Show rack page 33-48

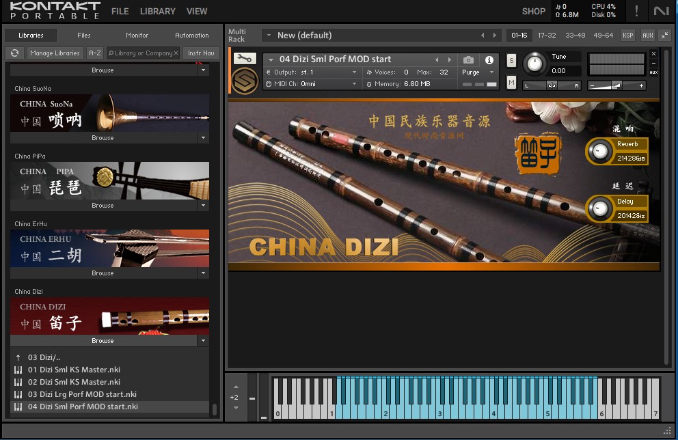pos(575,36)
